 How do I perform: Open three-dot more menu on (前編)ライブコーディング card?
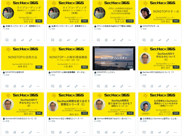pyautogui.click(x=38, y=40)
